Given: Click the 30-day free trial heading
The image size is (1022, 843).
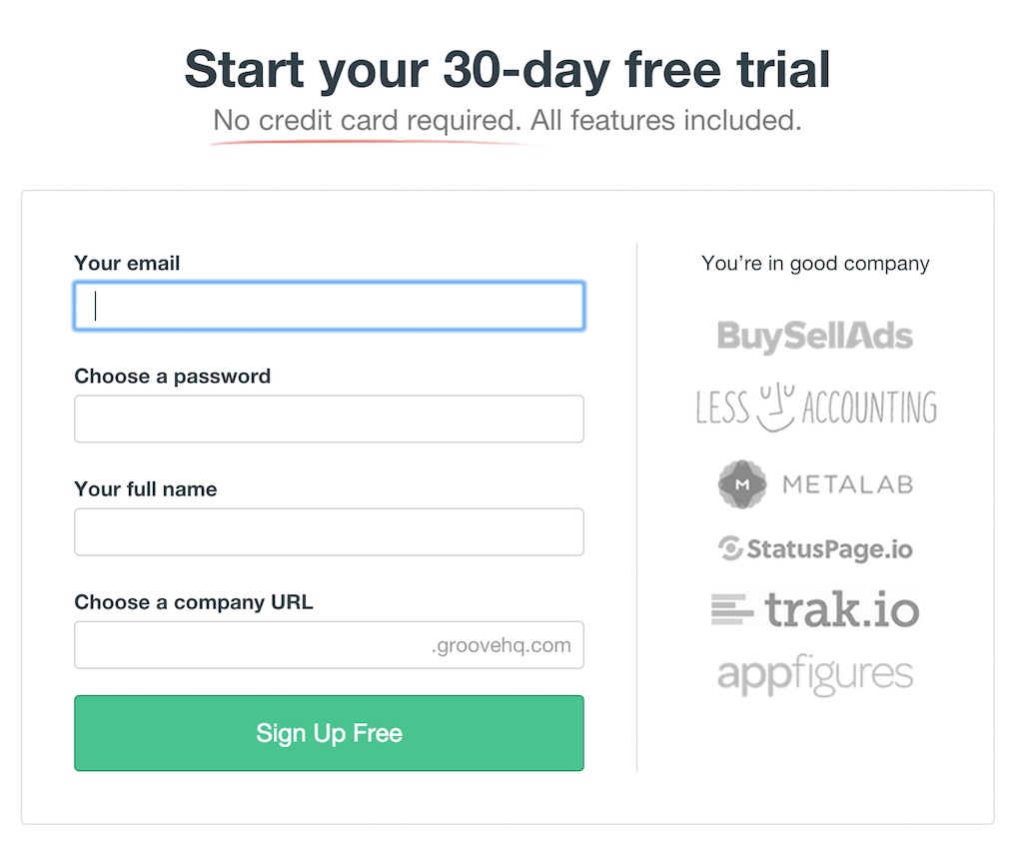Looking at the screenshot, I should pos(508,70).
